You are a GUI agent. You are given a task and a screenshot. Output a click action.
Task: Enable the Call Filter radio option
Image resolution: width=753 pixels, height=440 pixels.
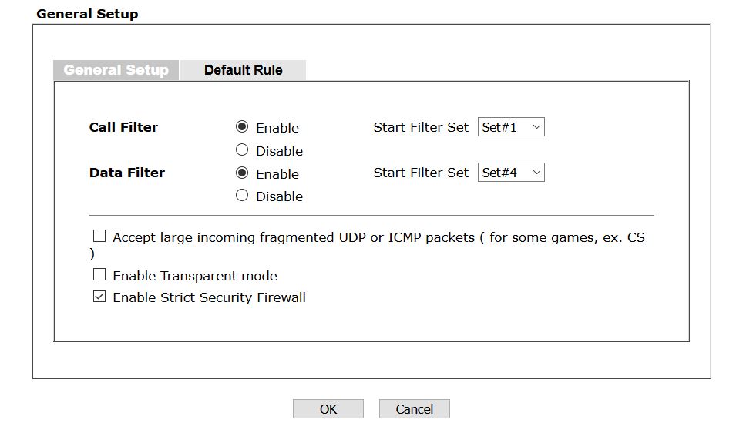242,127
